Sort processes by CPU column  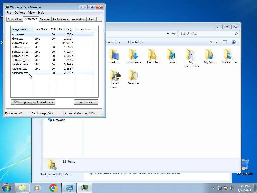[x=53, y=29]
